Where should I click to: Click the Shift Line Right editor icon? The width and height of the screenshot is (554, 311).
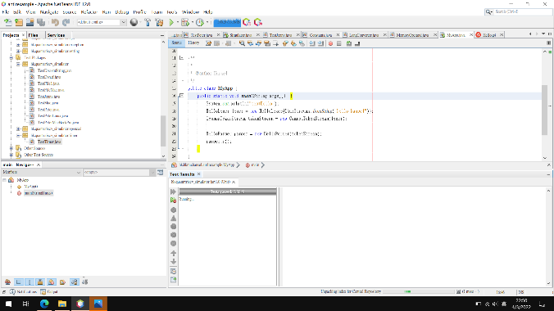tap(320, 43)
